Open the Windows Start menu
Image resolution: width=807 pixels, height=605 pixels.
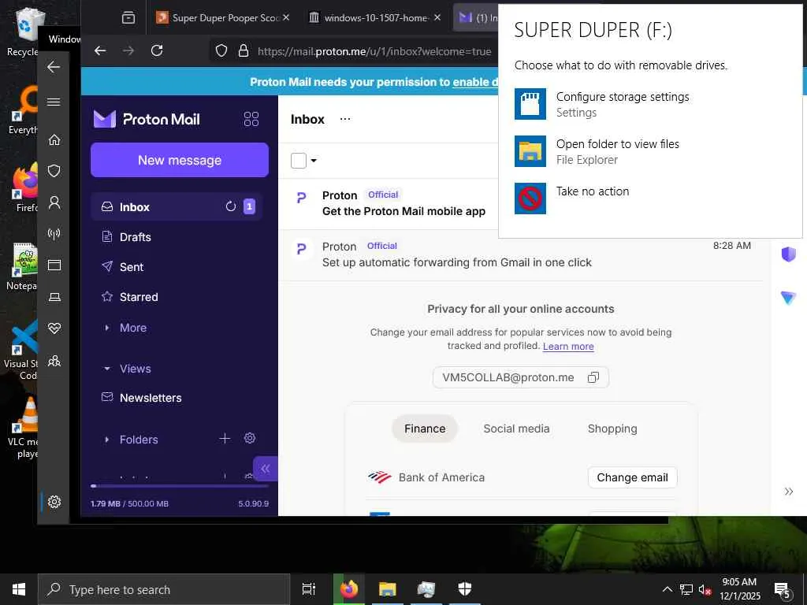click(19, 589)
